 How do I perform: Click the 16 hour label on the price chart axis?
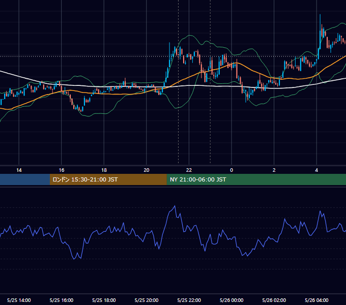tap(62, 170)
